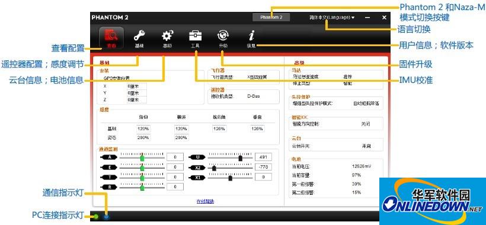Click the blue communication indicator light
The height and width of the screenshot is (225, 486).
point(107,216)
